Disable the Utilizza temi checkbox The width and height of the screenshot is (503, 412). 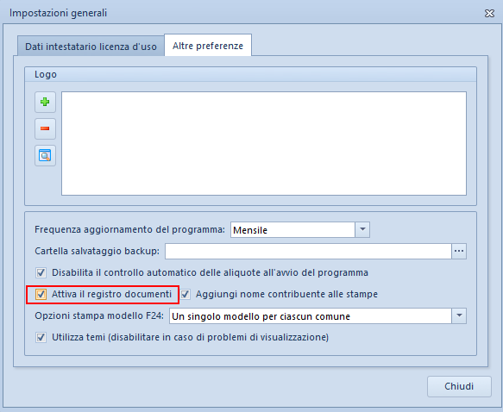41,337
